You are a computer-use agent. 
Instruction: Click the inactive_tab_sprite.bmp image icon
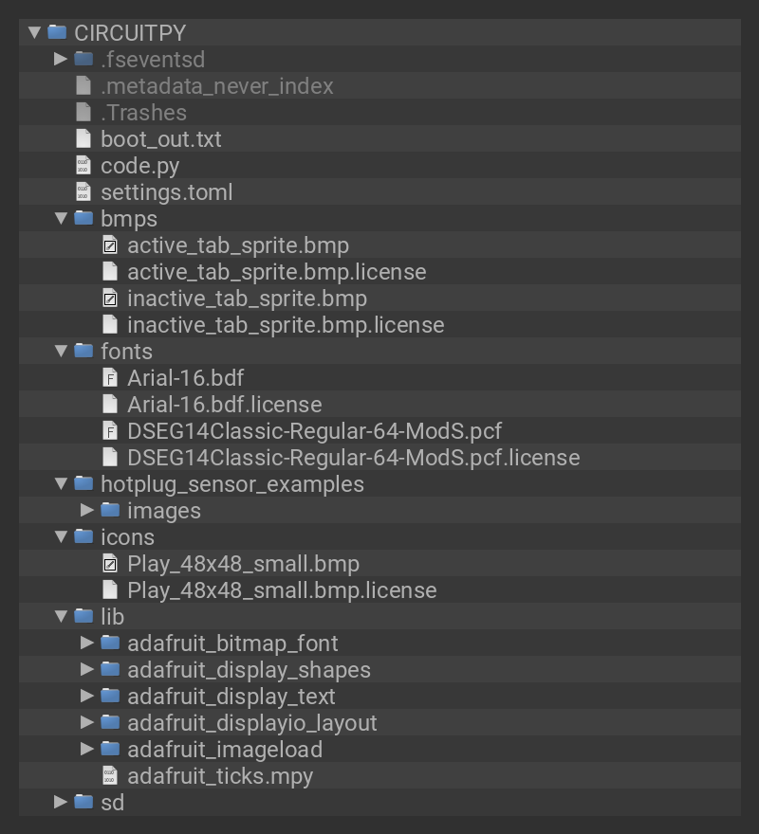(110, 299)
